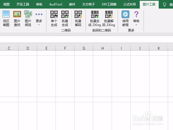The height and width of the screenshot is (130, 173).
Task: Select column G header
Action: 84,48
